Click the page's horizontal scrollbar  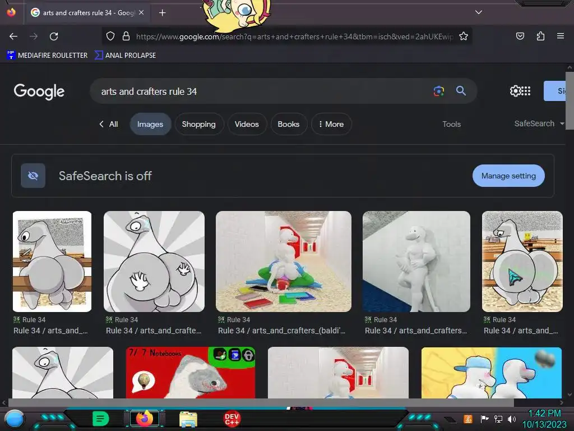click(261, 403)
